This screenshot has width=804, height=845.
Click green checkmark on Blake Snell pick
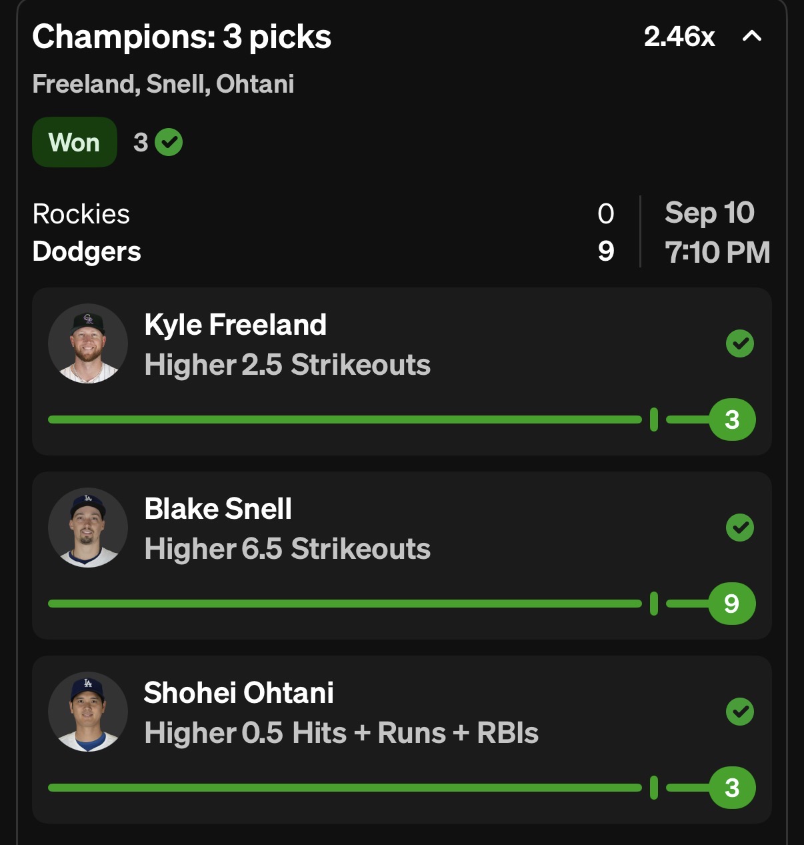pyautogui.click(x=739, y=528)
